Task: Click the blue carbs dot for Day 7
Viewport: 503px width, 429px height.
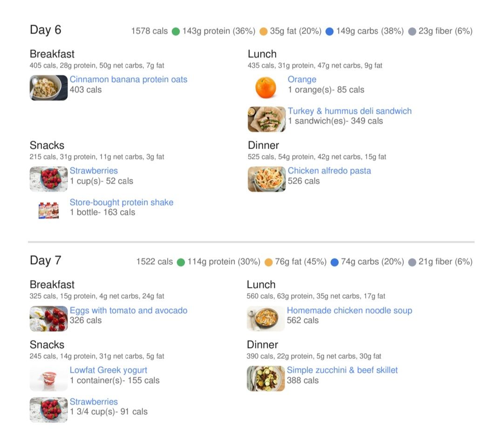Action: [334, 262]
